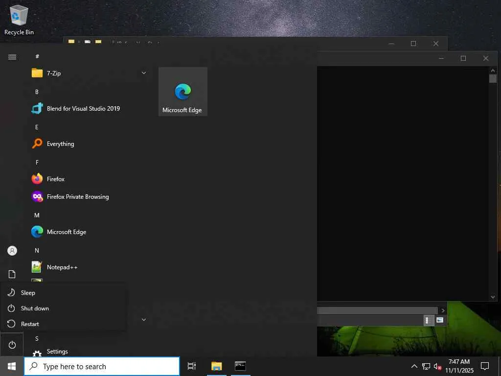The width and height of the screenshot is (501, 376).
Task: Choose Shut down from the power menu
Action: pos(63,308)
